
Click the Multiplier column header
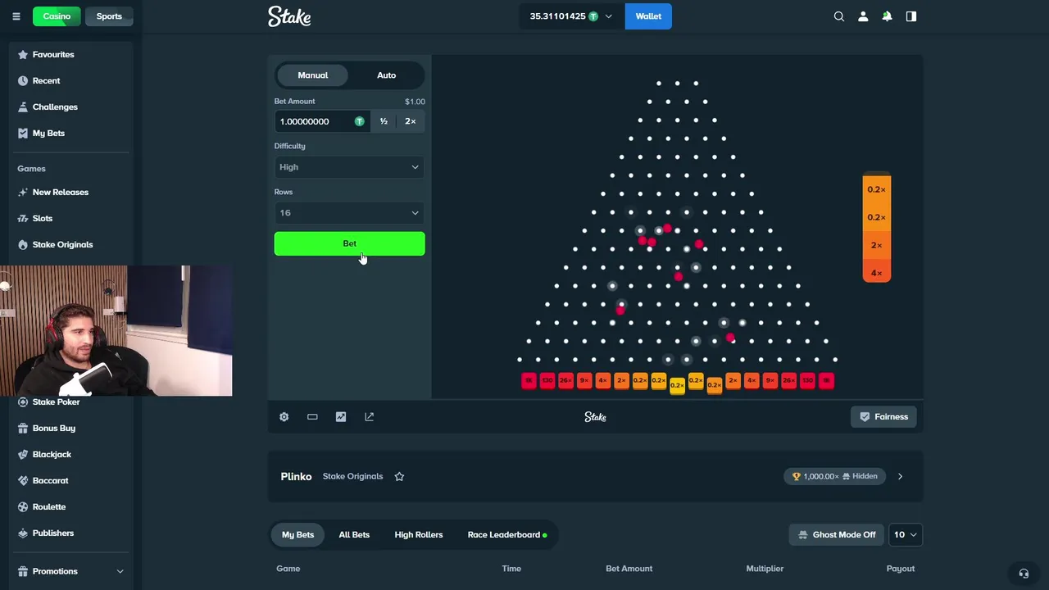coord(765,569)
